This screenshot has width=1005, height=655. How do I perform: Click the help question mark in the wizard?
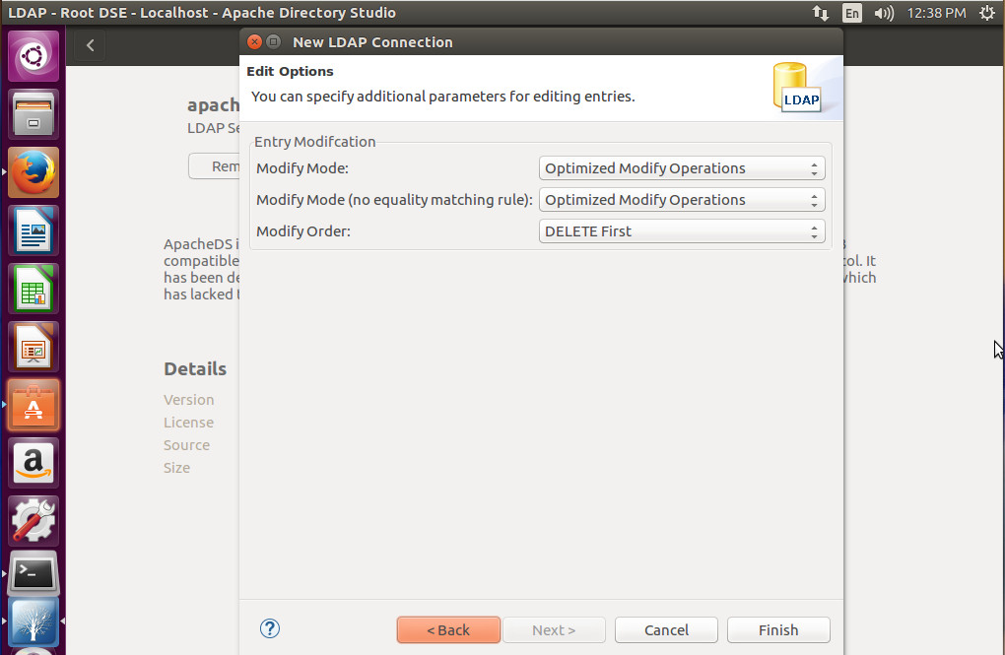click(x=269, y=627)
